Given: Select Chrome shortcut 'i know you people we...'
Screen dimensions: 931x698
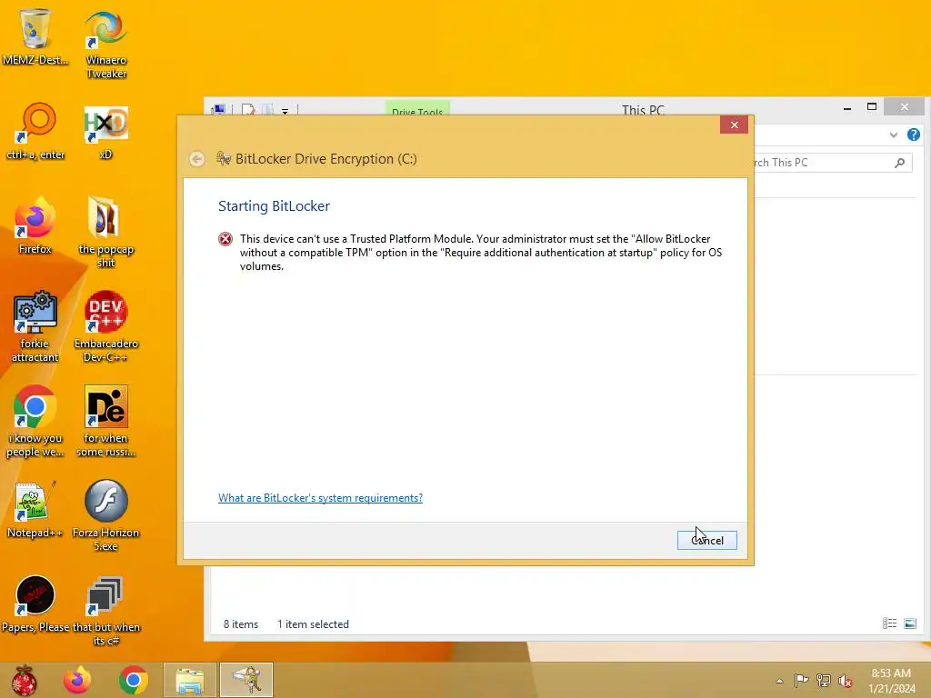Looking at the screenshot, I should (x=35, y=422).
